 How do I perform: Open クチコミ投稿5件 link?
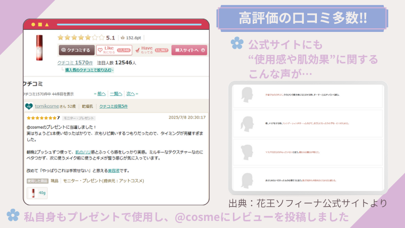(x=113, y=106)
